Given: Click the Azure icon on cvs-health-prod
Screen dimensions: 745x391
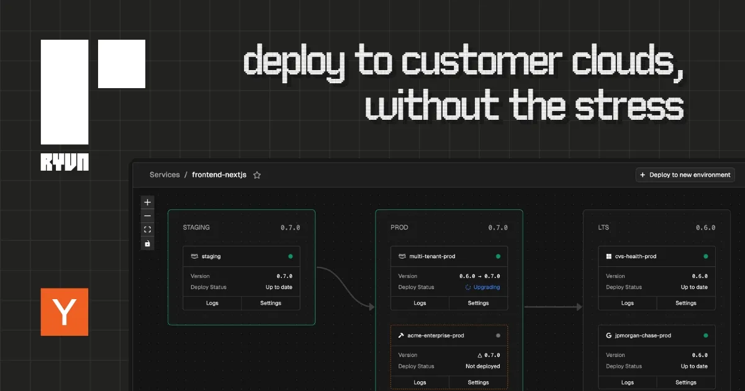Looking at the screenshot, I should pos(609,256).
